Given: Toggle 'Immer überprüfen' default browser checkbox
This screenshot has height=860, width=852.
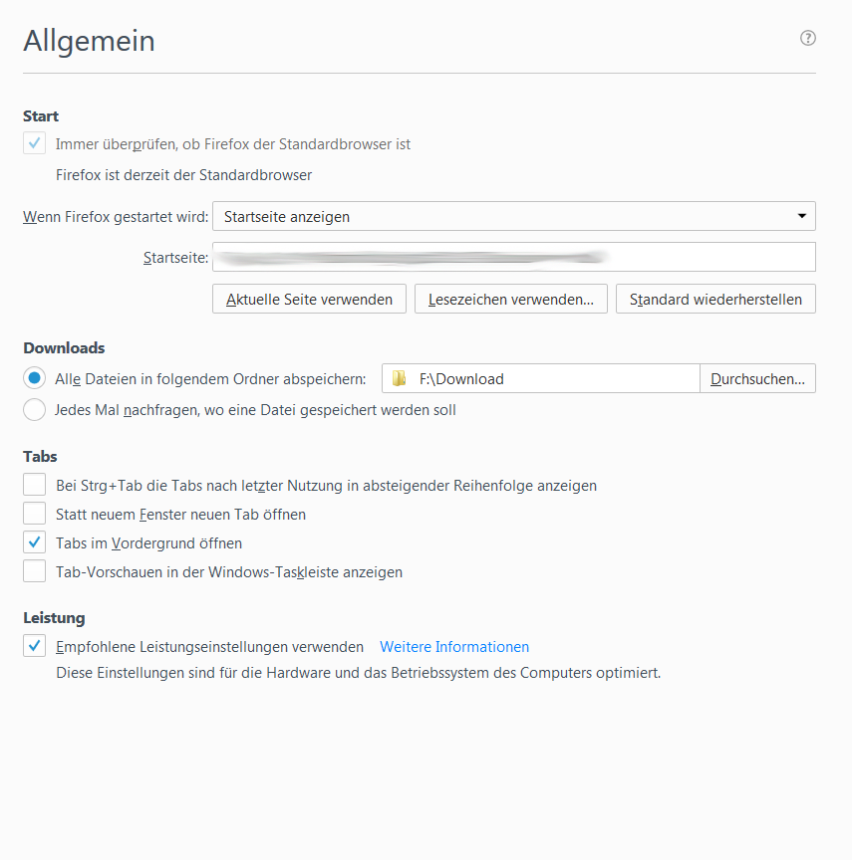Looking at the screenshot, I should (x=35, y=143).
